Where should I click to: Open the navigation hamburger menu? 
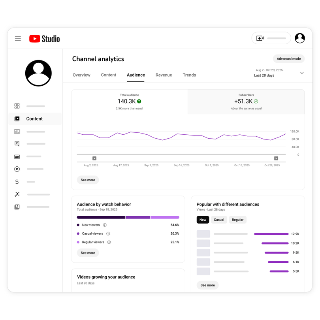pos(18,38)
